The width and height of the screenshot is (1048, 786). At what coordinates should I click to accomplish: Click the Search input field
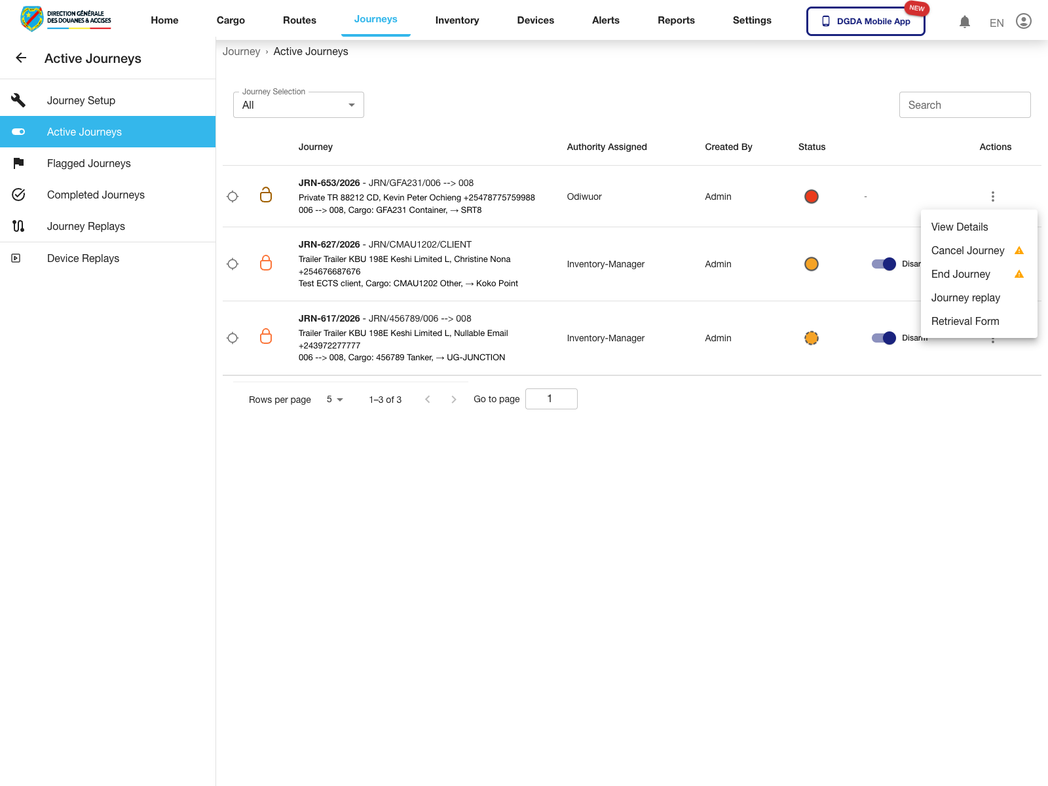[964, 105]
